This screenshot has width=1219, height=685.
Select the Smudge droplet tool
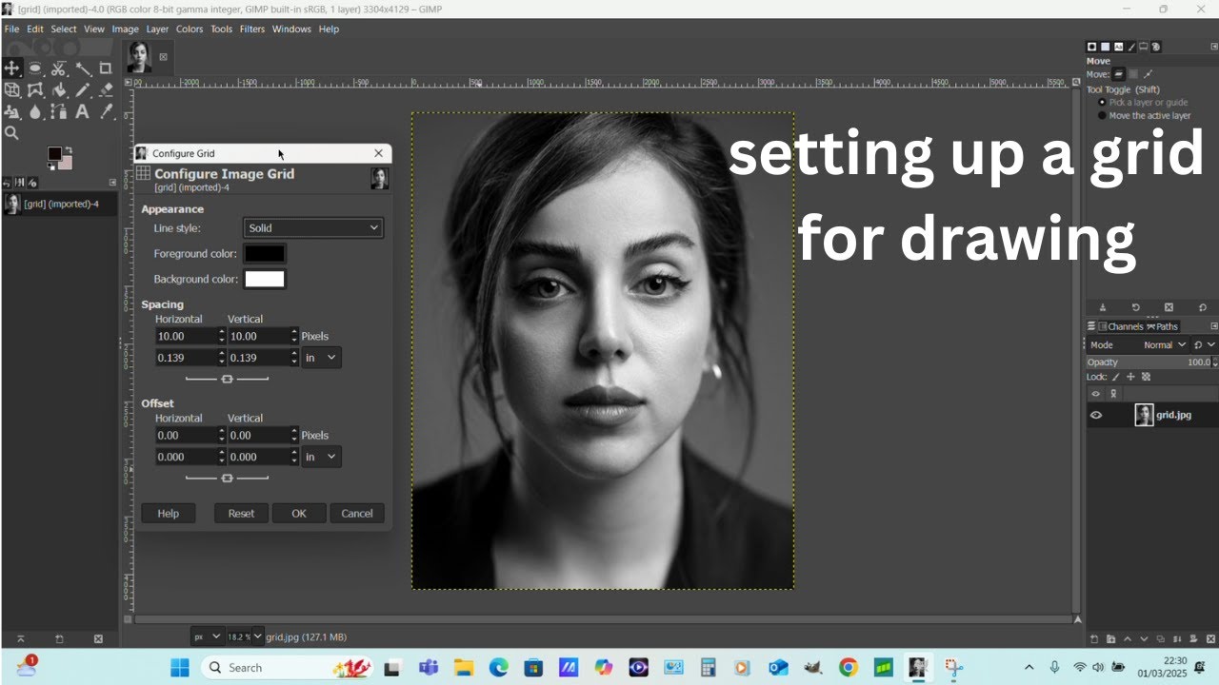tap(35, 111)
